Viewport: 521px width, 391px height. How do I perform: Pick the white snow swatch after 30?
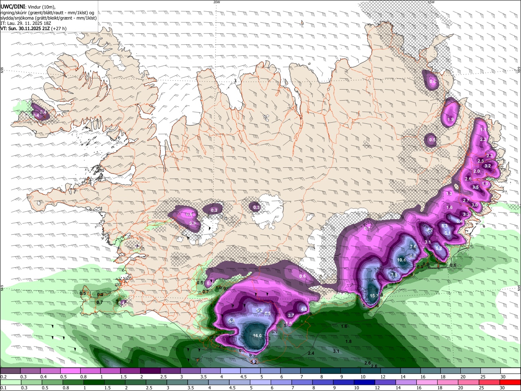pos(511,371)
